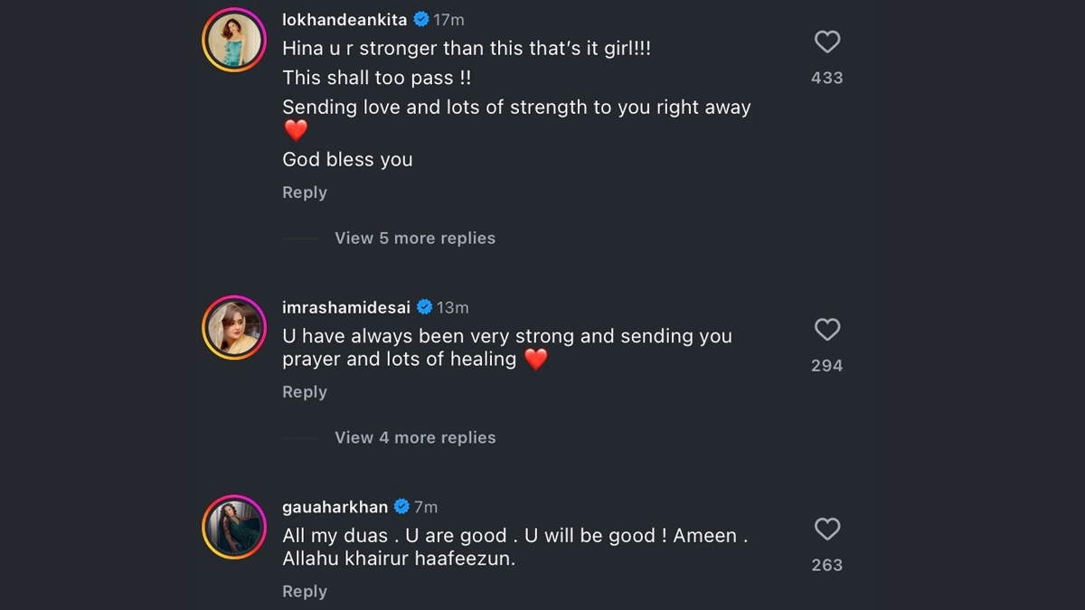Reply to imrashamidesai's comment

coord(305,392)
